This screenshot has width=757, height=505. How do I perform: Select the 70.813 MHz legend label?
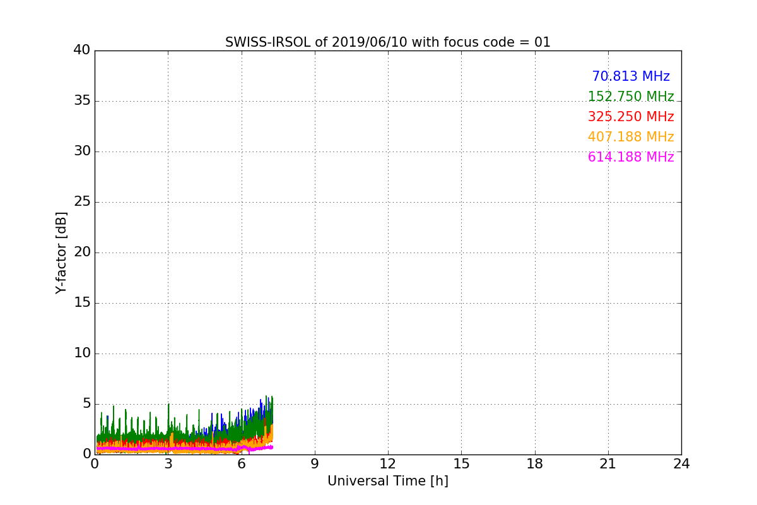[631, 76]
